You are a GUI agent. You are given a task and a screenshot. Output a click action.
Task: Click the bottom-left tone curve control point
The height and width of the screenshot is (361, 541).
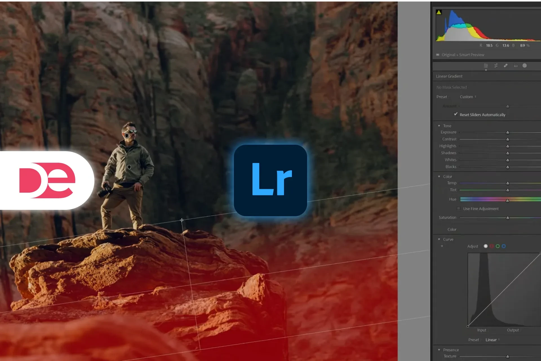468,326
